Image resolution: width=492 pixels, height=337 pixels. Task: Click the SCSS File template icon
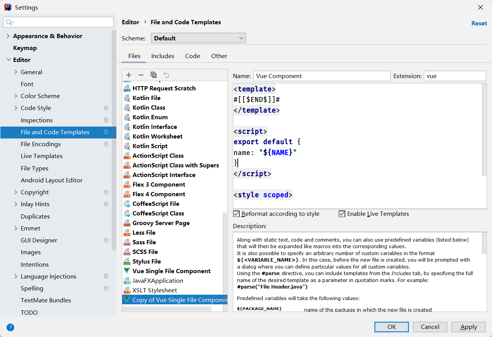pos(127,252)
